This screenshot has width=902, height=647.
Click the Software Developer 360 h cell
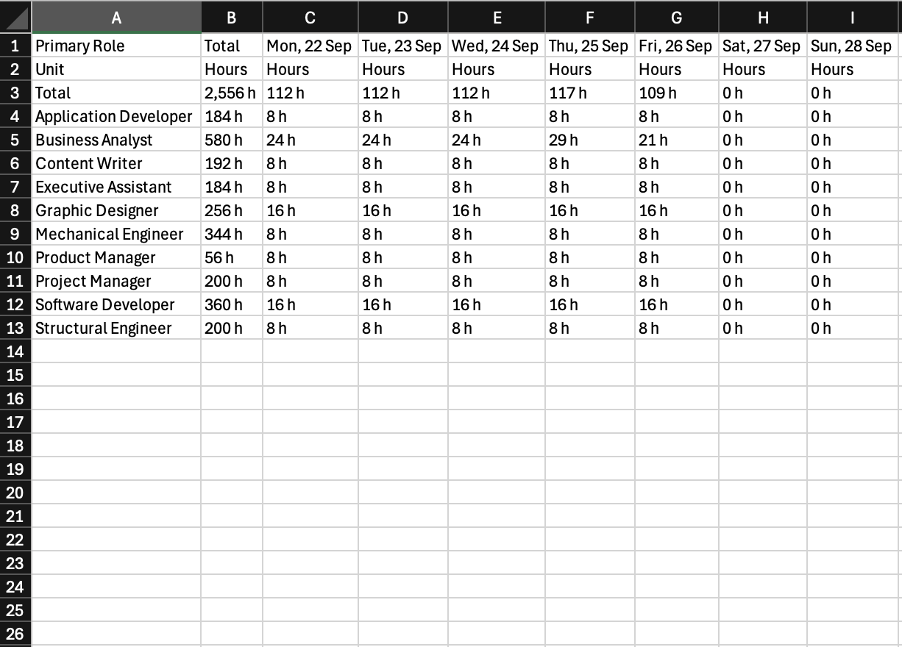(232, 304)
